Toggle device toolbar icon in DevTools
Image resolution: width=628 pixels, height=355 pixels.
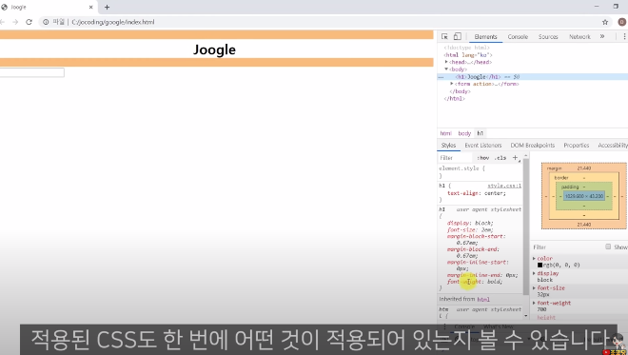coord(457,36)
